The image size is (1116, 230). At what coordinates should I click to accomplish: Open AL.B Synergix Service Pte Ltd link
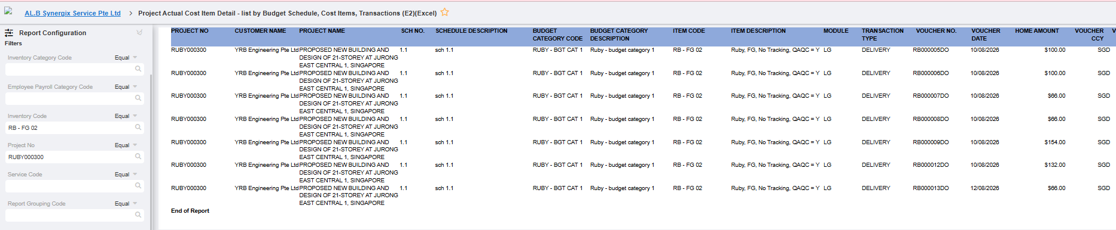72,13
